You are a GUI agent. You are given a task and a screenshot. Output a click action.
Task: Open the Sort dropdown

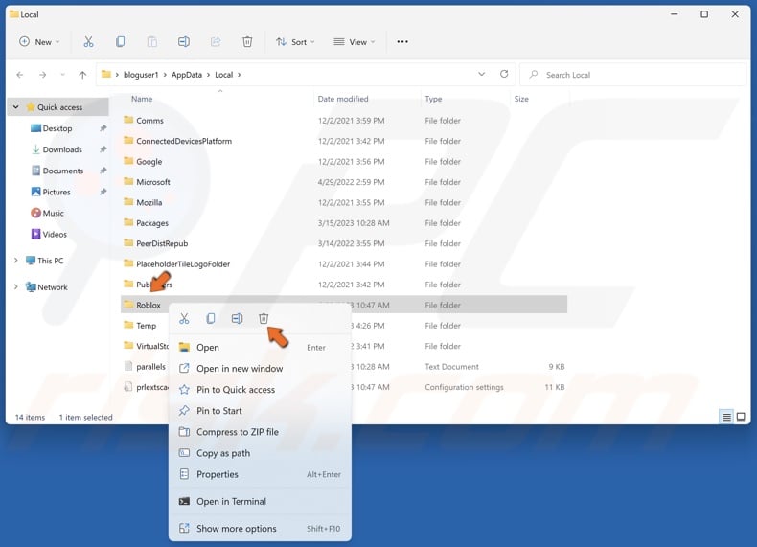(295, 42)
